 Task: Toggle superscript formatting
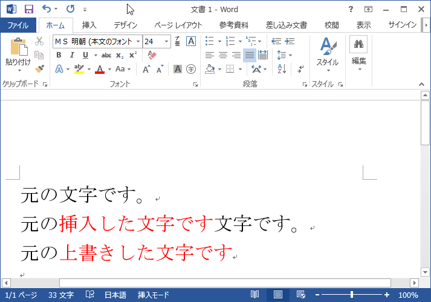[x=133, y=55]
